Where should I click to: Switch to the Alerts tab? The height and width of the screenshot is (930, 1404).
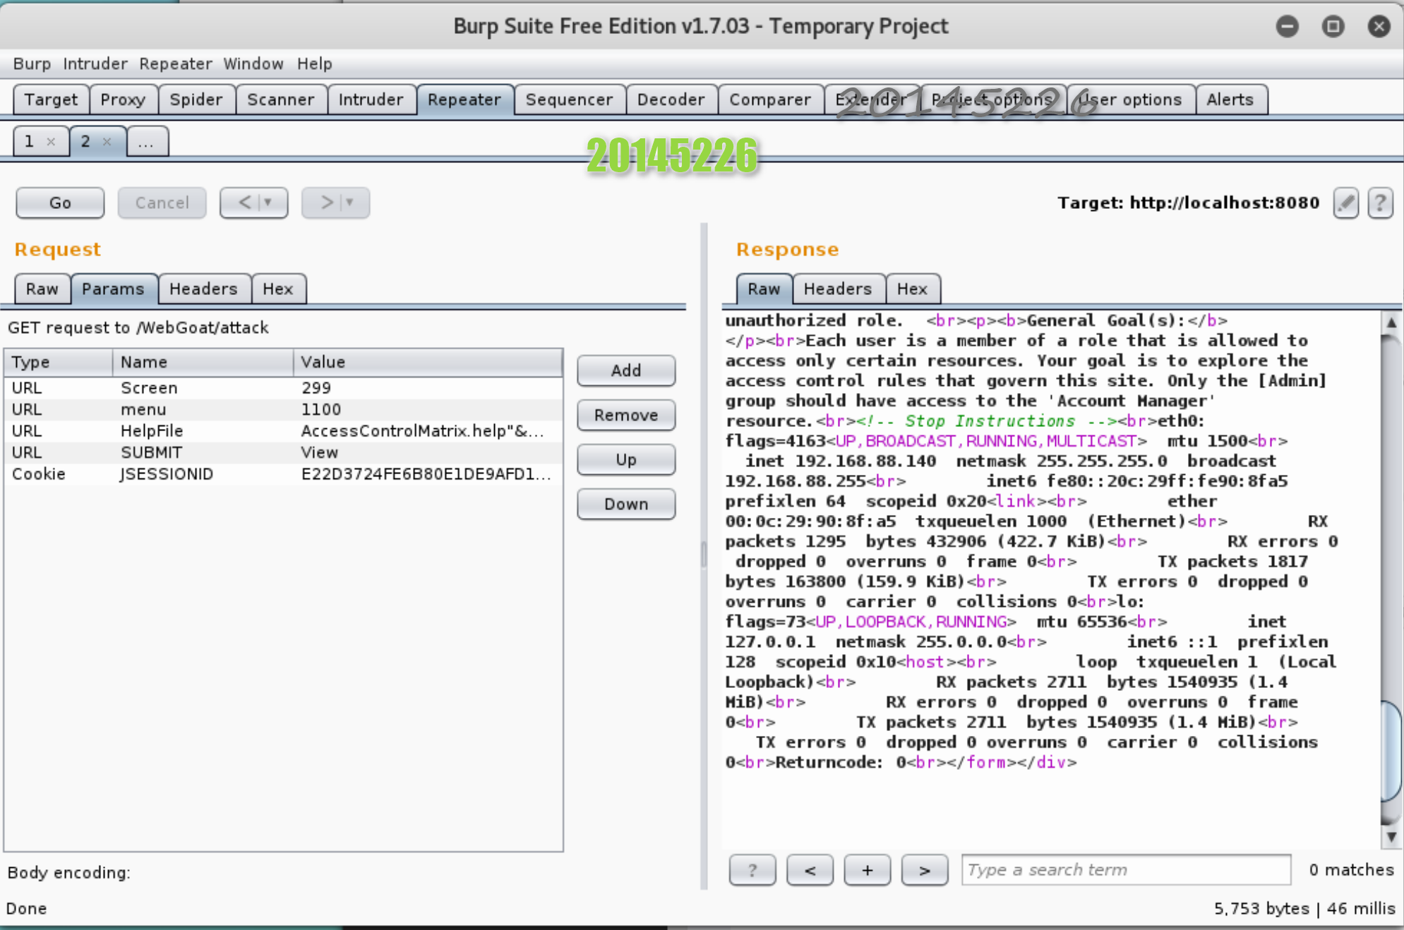coord(1230,99)
